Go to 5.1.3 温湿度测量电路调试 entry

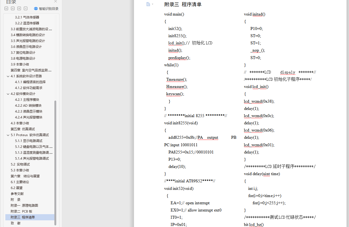coord(34,153)
